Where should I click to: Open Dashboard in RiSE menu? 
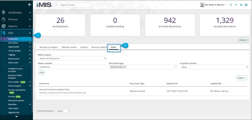(13, 39)
